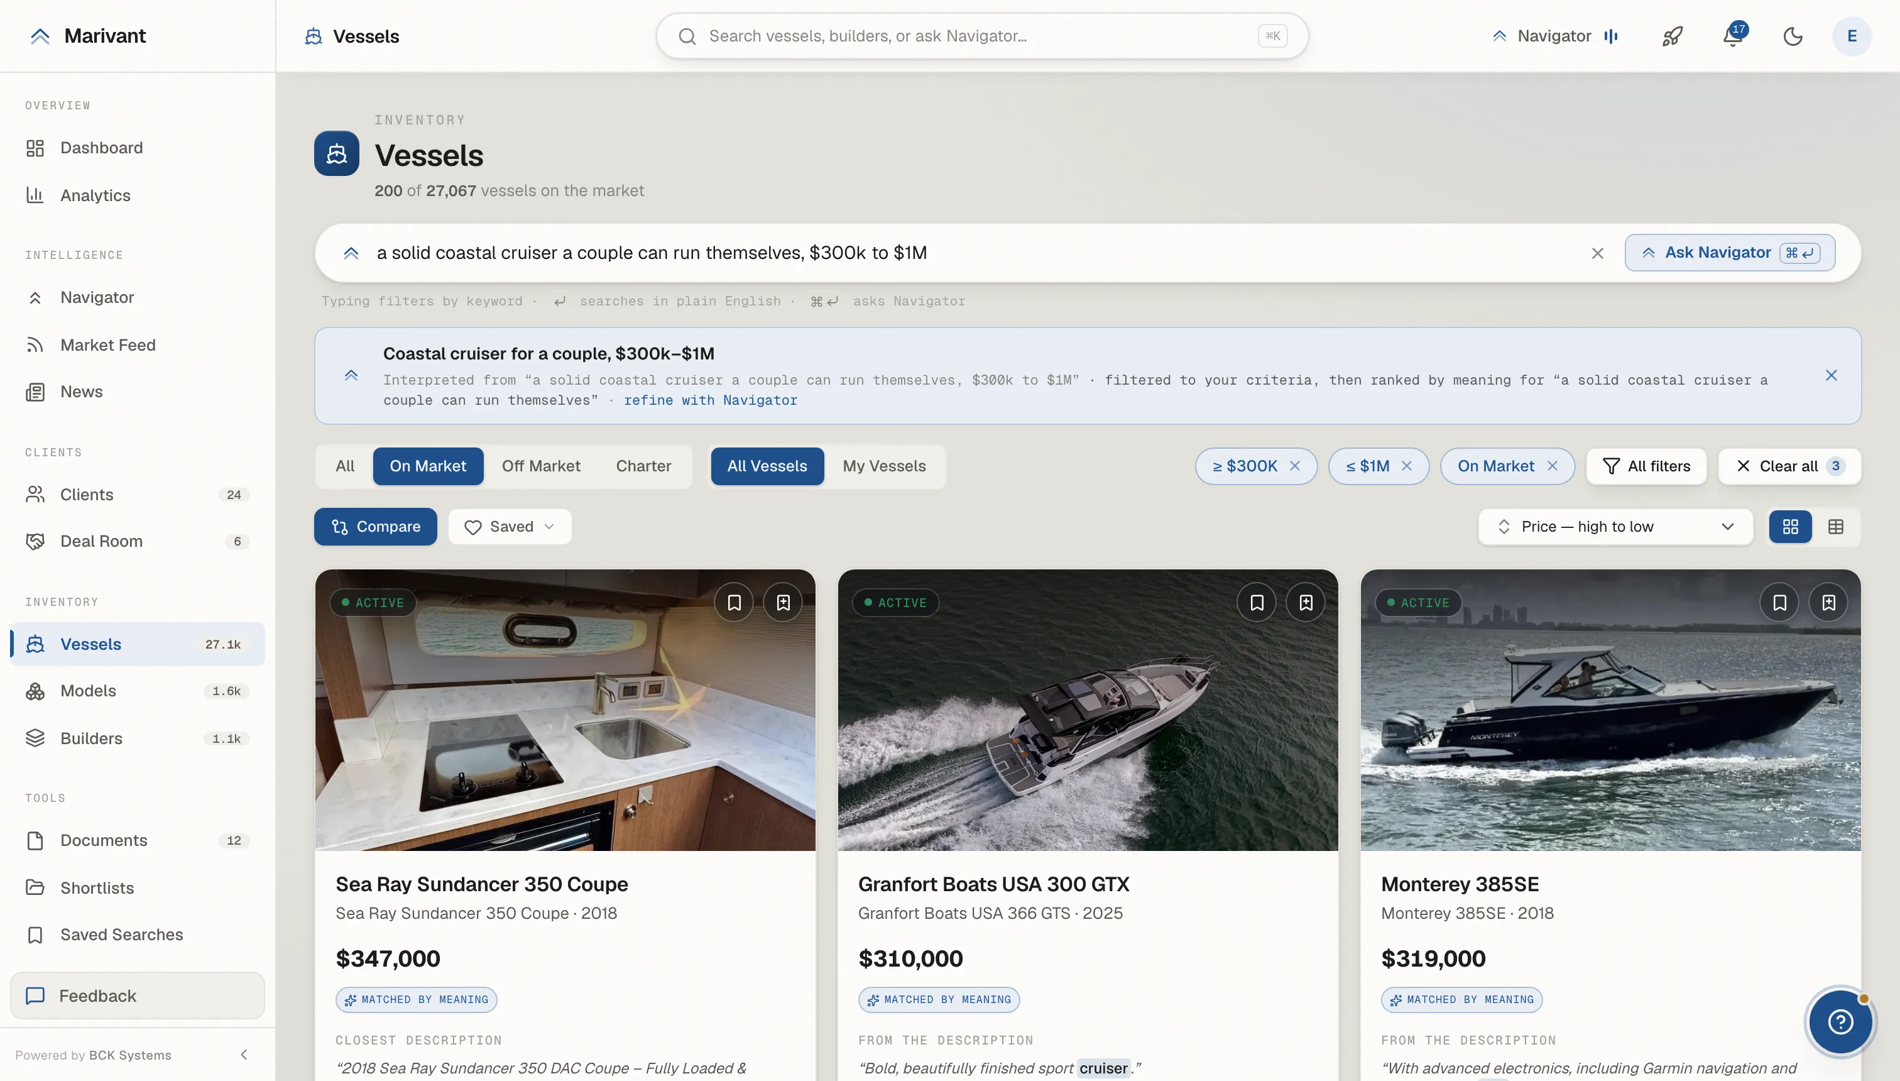This screenshot has width=1900, height=1081.
Task: Bookmark the Monterey 385SE card
Action: click(1780, 603)
